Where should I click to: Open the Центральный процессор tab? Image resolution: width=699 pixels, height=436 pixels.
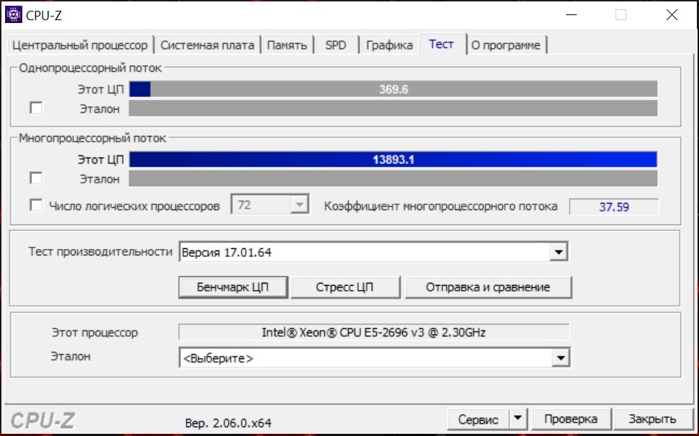pyautogui.click(x=81, y=45)
